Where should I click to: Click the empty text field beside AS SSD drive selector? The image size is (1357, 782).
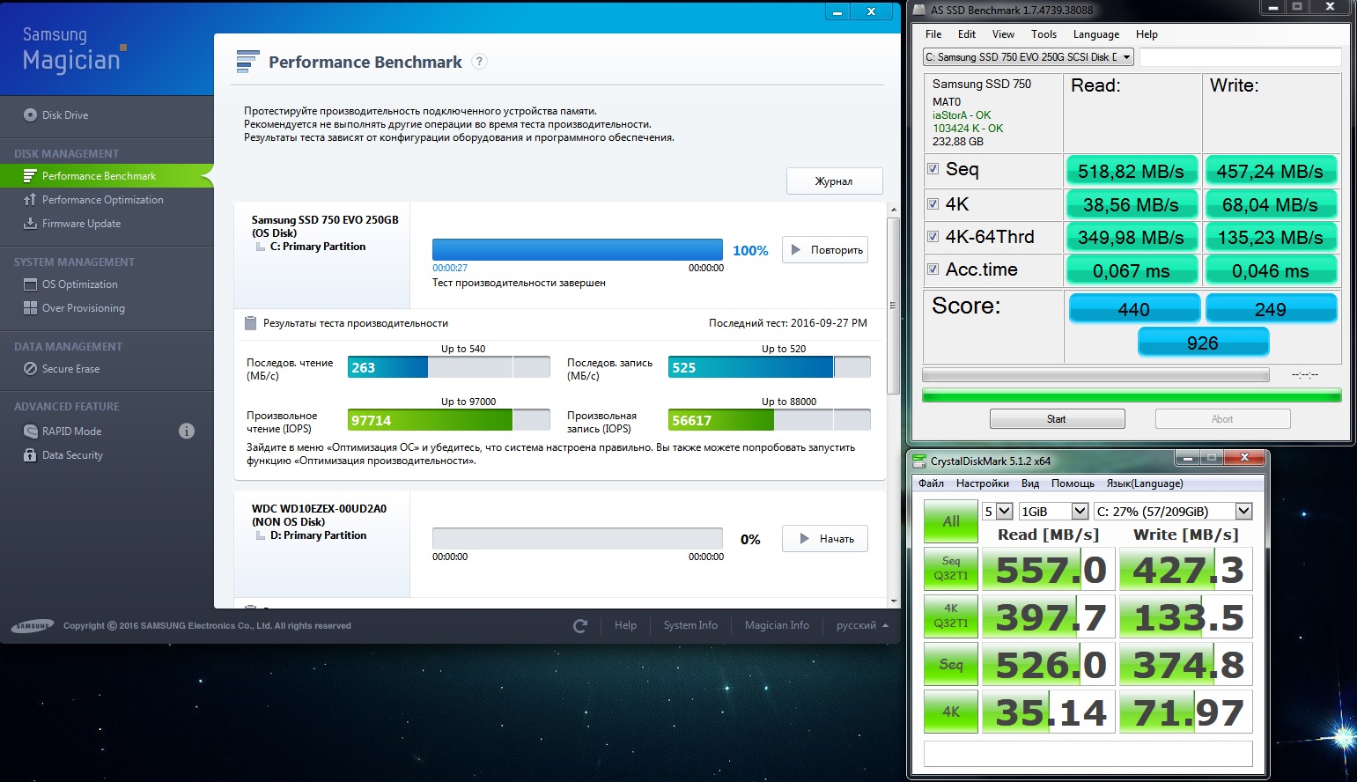1240,57
